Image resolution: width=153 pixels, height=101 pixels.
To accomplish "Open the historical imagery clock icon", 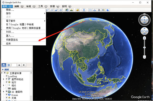I will (67, 10).
